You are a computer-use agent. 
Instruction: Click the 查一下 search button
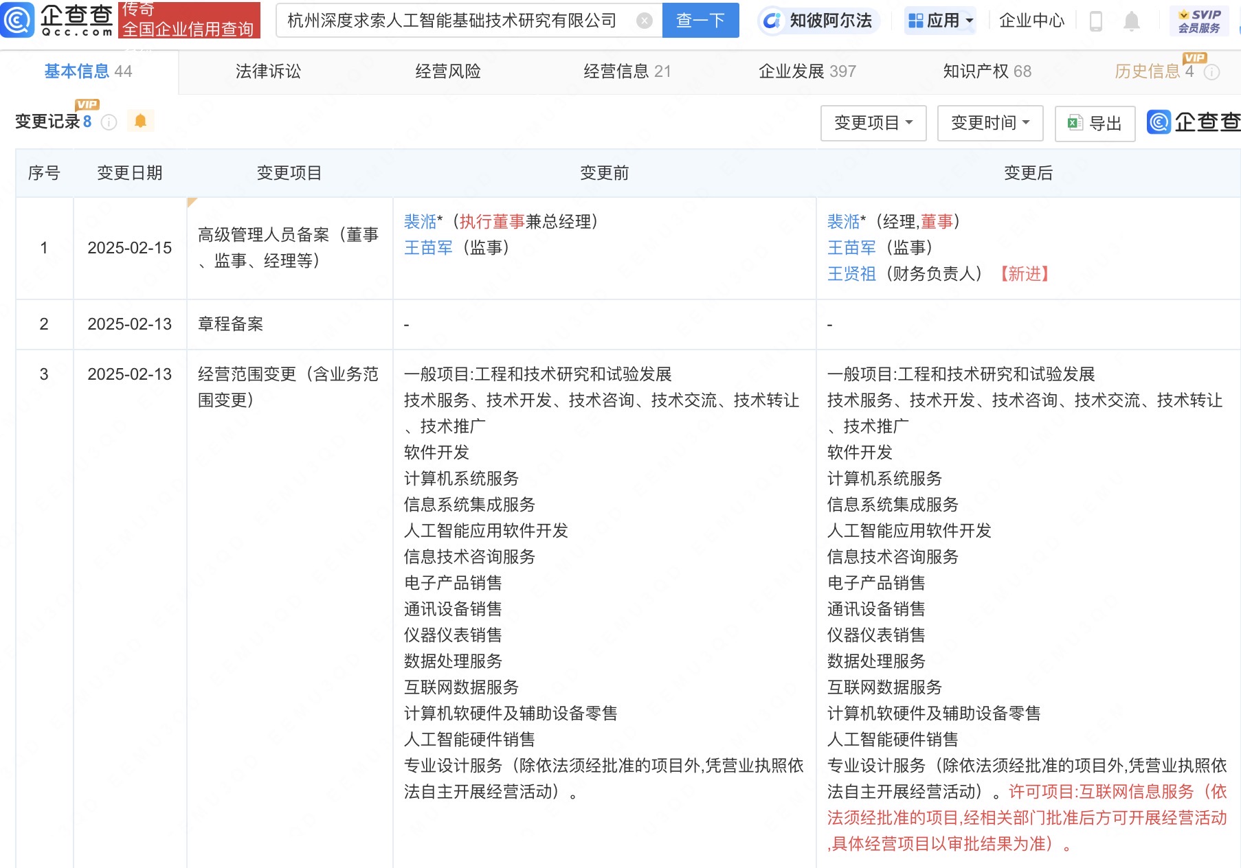pos(700,21)
